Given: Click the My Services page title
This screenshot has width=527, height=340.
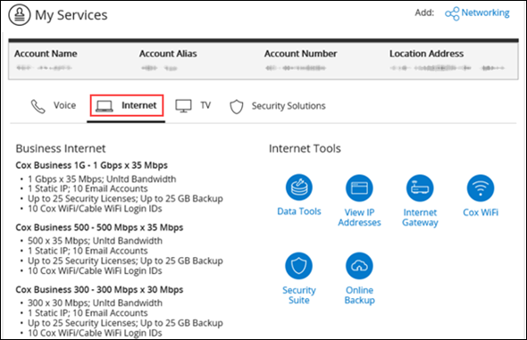Looking at the screenshot, I should click(x=71, y=15).
